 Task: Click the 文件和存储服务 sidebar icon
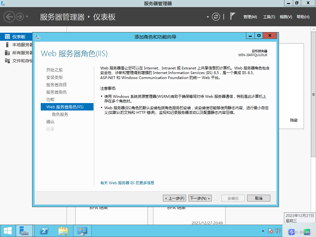7,61
